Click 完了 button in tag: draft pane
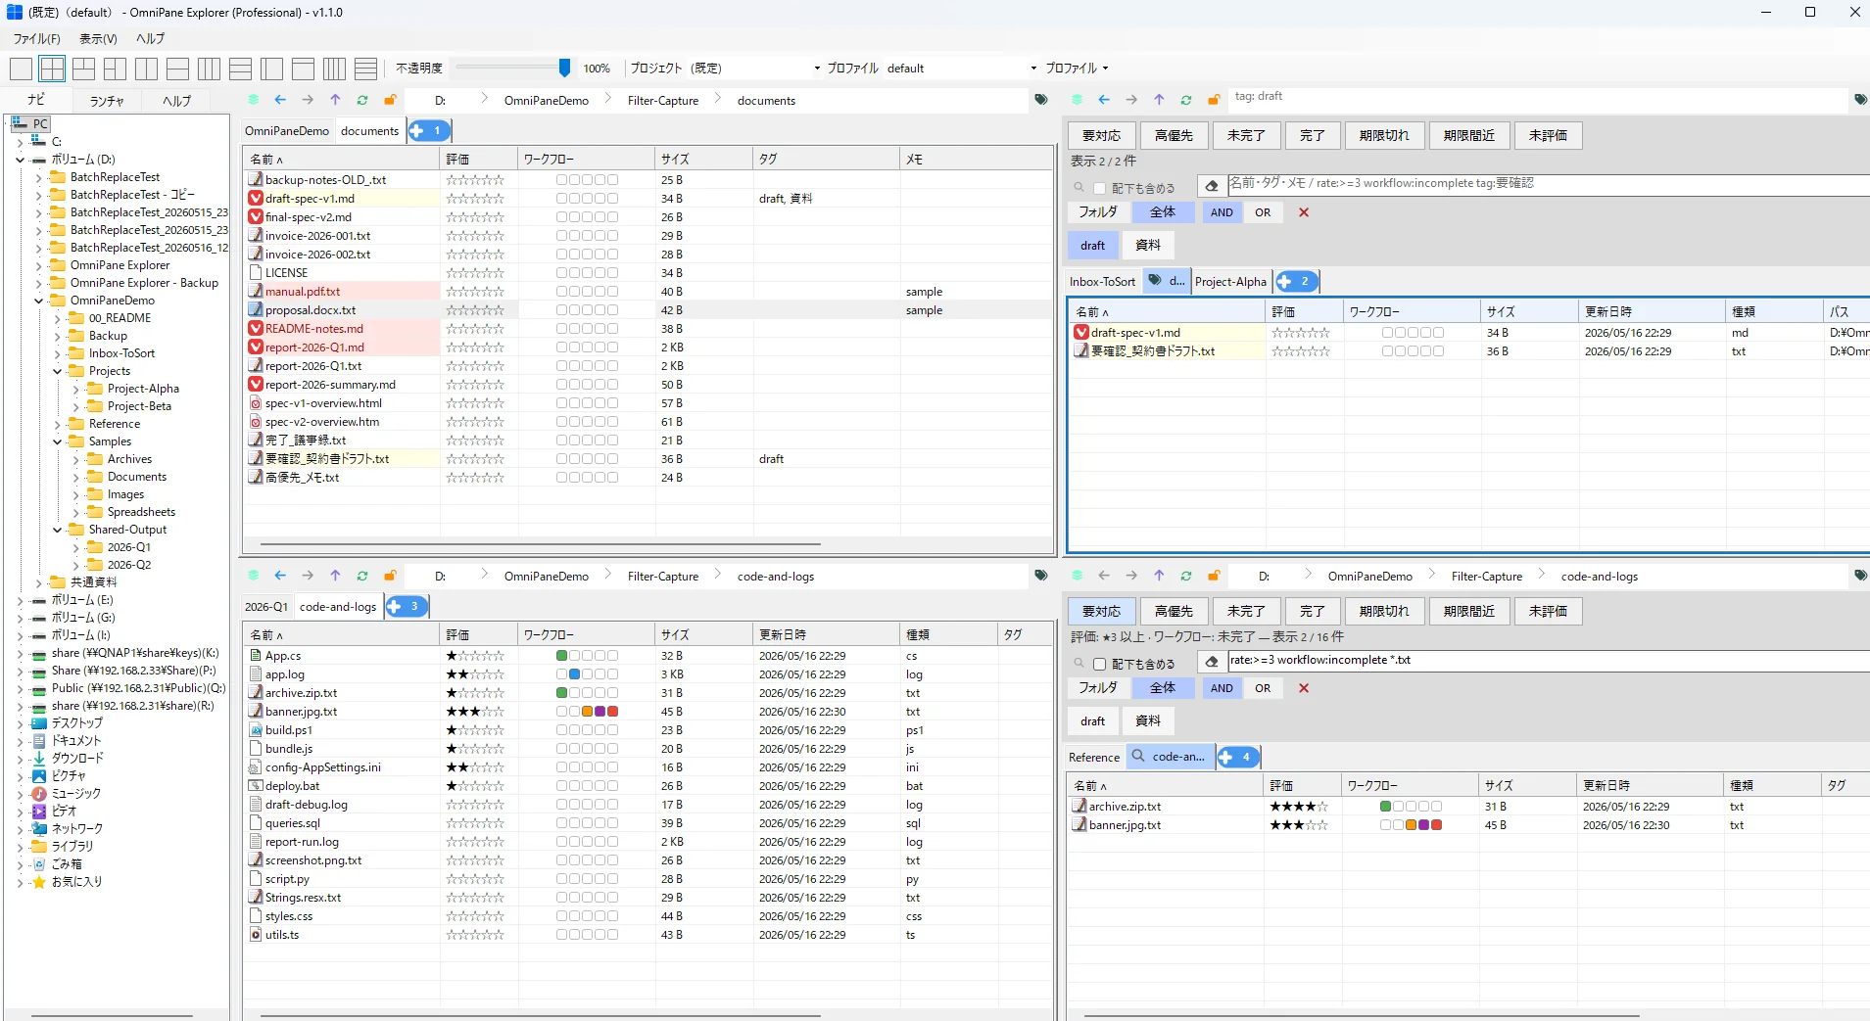The height and width of the screenshot is (1021, 1870). pos(1312,135)
